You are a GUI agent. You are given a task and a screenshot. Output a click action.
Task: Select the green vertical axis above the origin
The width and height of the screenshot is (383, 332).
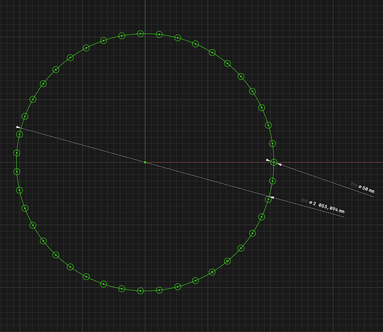[145, 80]
